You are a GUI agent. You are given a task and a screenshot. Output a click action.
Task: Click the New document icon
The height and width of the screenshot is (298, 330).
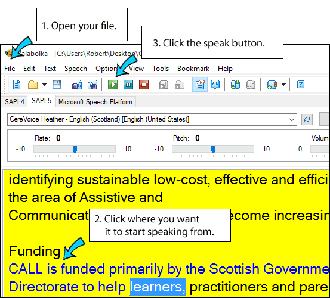[17, 85]
